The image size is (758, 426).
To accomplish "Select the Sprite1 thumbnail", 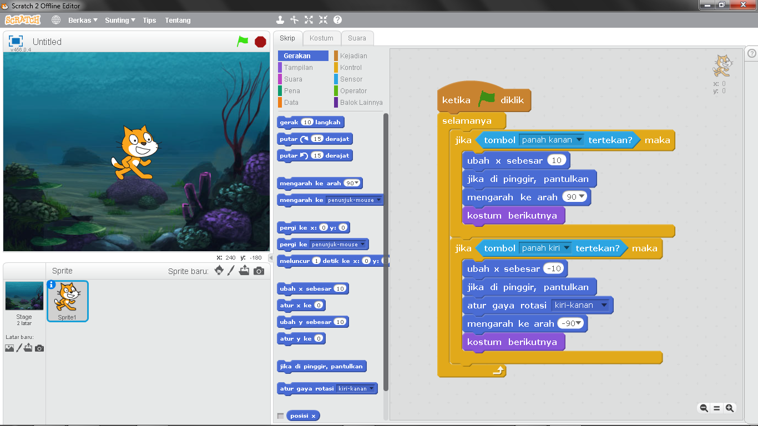I will coord(67,300).
